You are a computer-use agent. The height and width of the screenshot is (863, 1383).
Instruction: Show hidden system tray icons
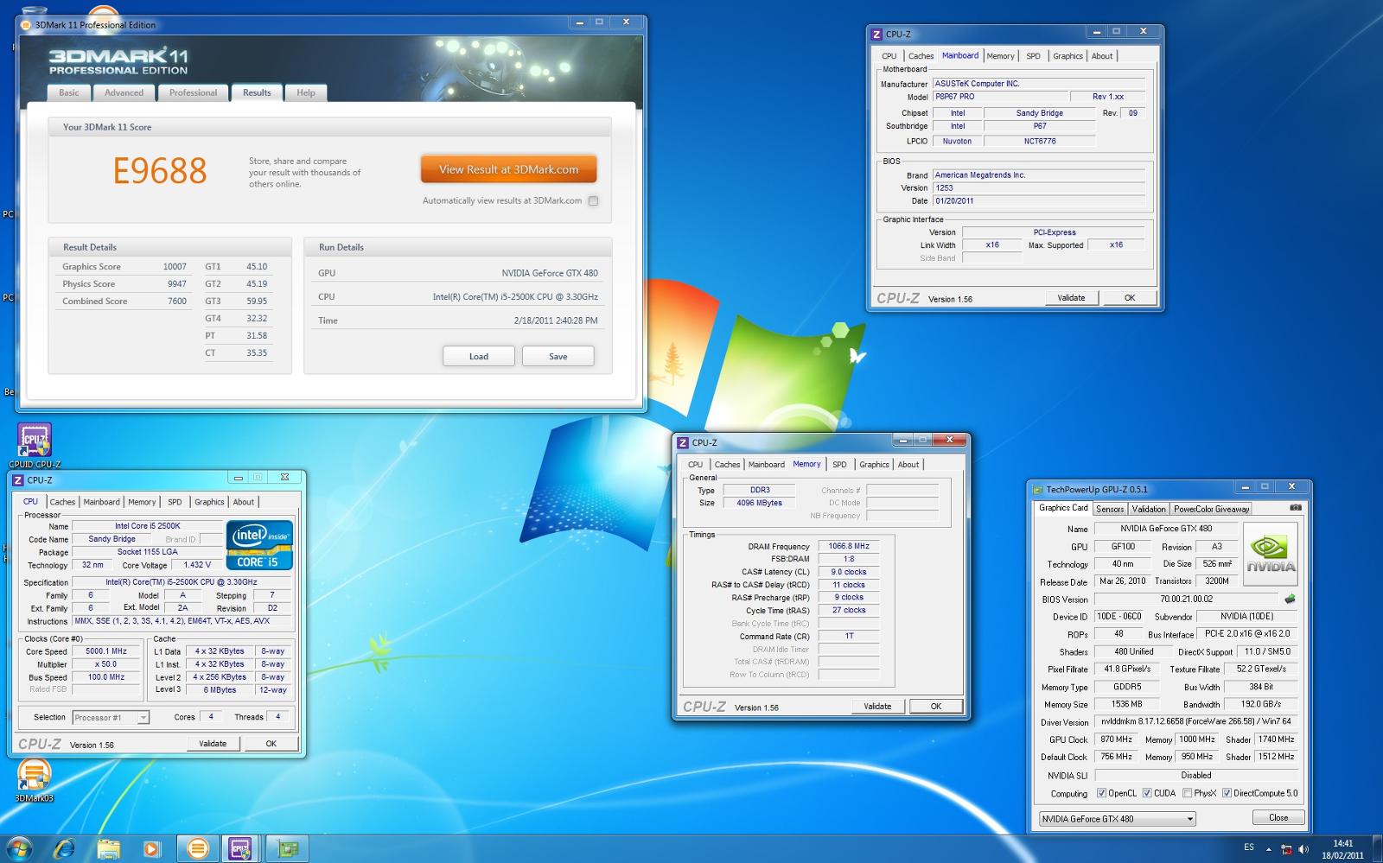pos(1271,849)
